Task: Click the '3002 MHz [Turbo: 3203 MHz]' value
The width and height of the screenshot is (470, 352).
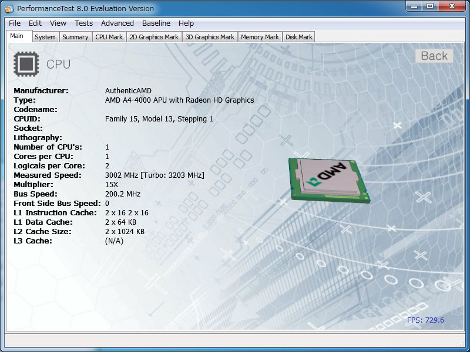Action: [x=155, y=175]
